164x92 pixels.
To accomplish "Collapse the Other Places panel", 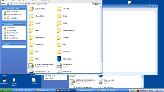I will tap(24, 24).
